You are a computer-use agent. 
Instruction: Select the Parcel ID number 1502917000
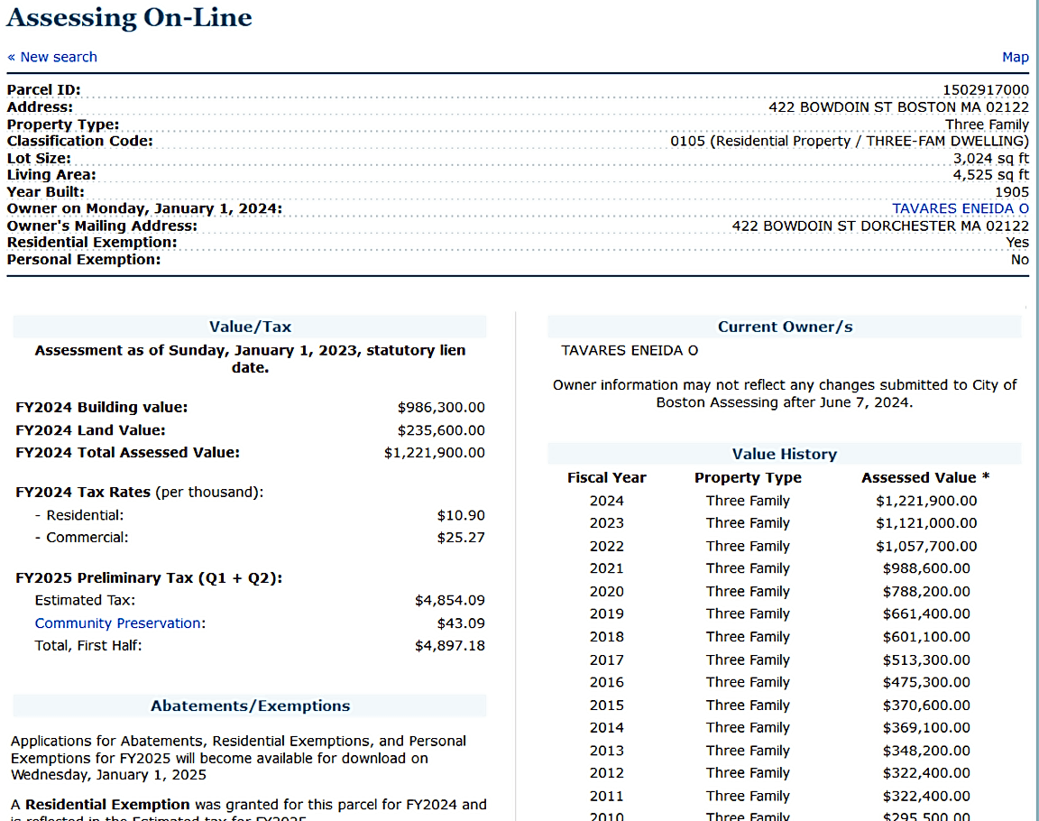click(x=985, y=89)
